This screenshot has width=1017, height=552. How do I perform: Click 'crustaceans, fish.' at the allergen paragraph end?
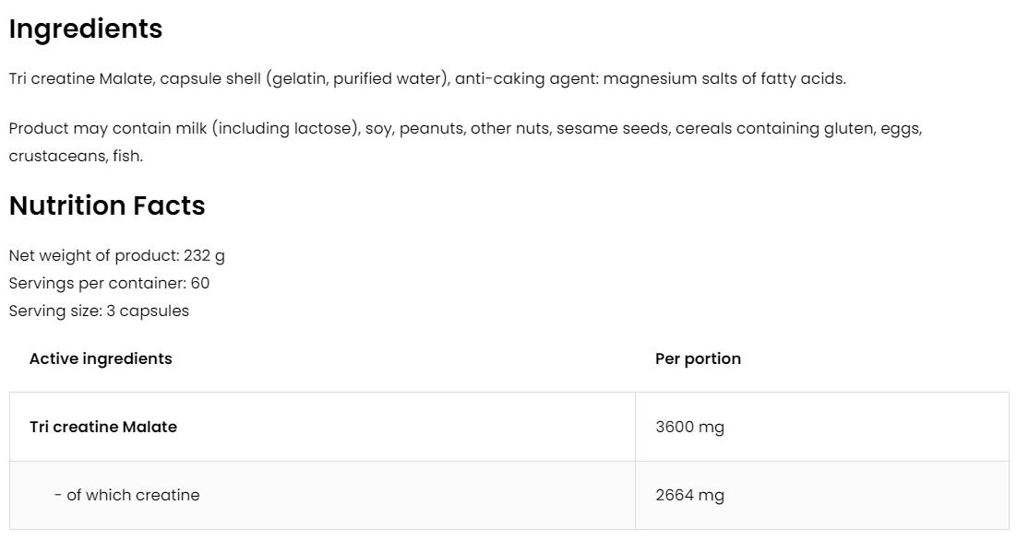click(x=76, y=156)
